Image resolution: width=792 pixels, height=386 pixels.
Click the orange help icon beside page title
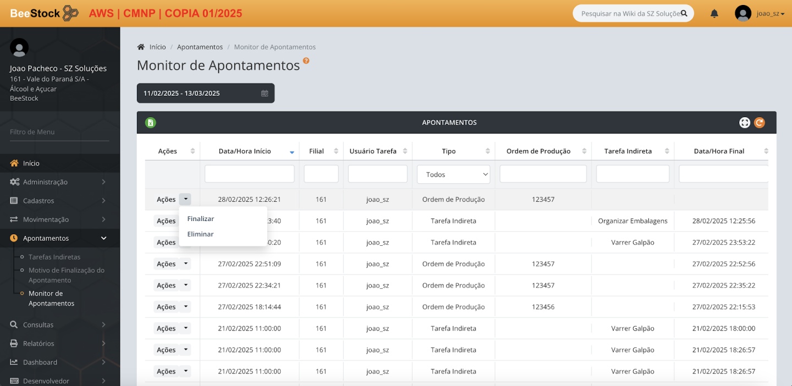(306, 61)
